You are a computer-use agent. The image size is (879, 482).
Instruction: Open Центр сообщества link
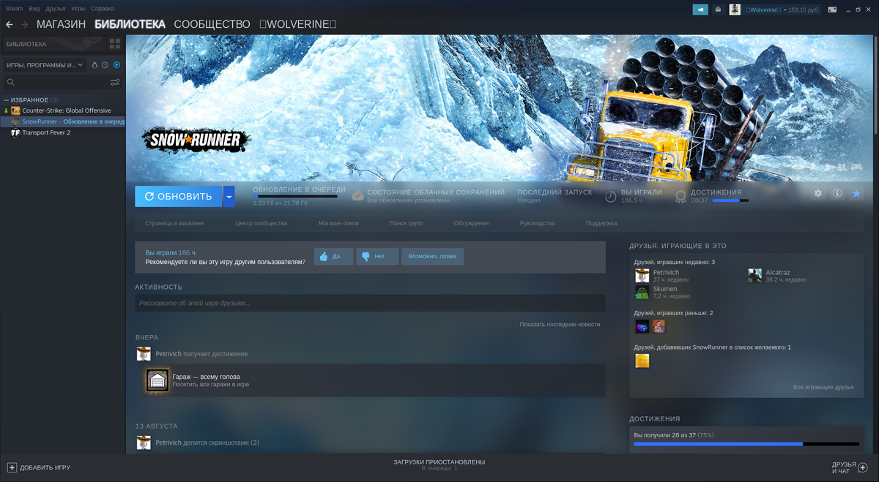click(x=262, y=223)
